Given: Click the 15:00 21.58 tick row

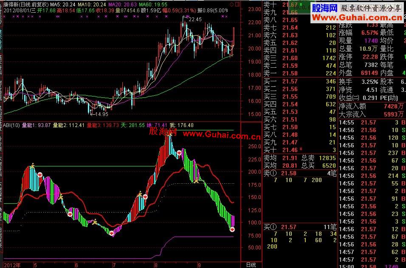Looking at the screenshot, I should (x=372, y=266).
